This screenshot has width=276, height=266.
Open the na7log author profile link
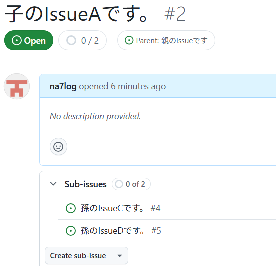[63, 86]
